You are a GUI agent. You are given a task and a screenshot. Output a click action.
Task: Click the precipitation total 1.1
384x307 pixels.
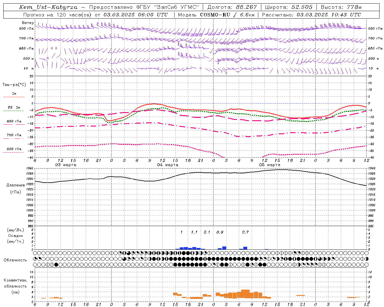point(194,232)
